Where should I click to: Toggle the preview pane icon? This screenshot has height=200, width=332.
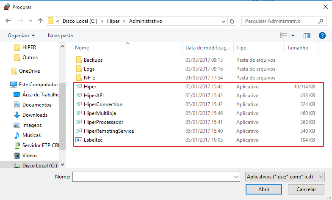(307, 36)
